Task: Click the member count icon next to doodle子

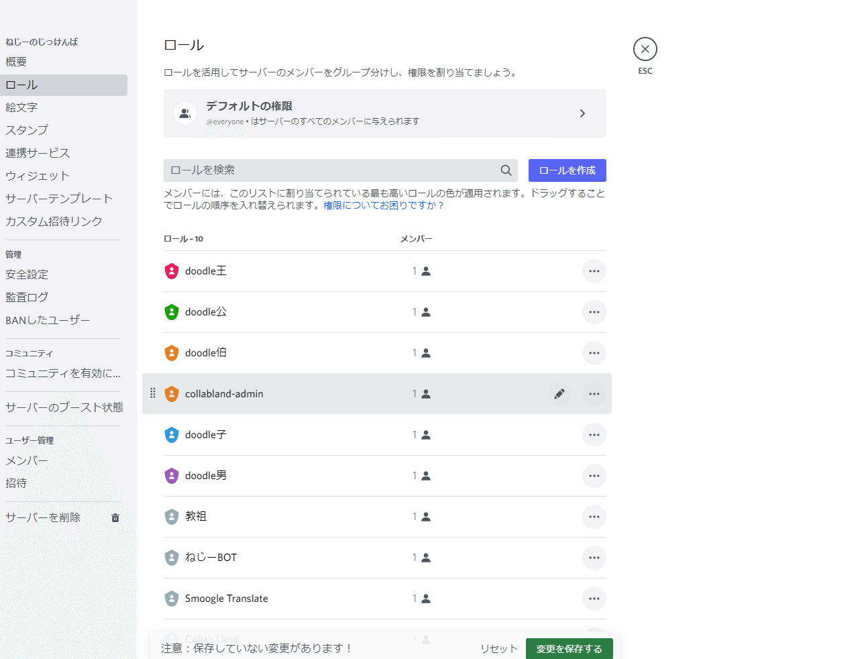Action: 426,435
